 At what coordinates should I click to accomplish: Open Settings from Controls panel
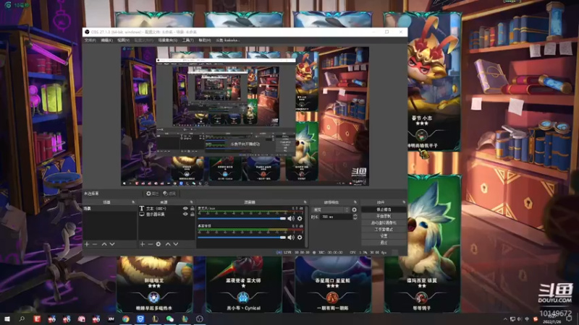pyautogui.click(x=384, y=236)
